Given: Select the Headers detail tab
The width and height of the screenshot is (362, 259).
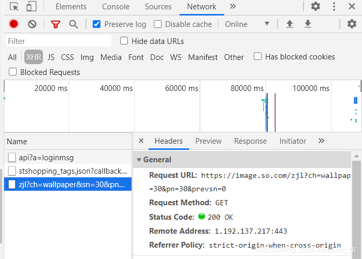Looking at the screenshot, I should pyautogui.click(x=168, y=141).
